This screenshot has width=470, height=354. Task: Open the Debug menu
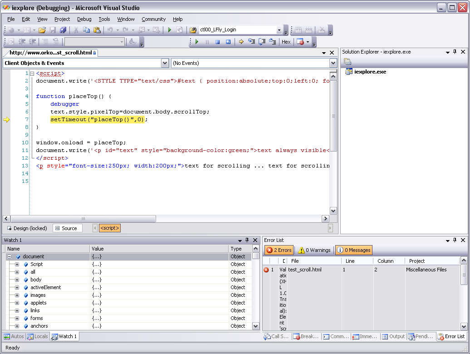(84, 19)
